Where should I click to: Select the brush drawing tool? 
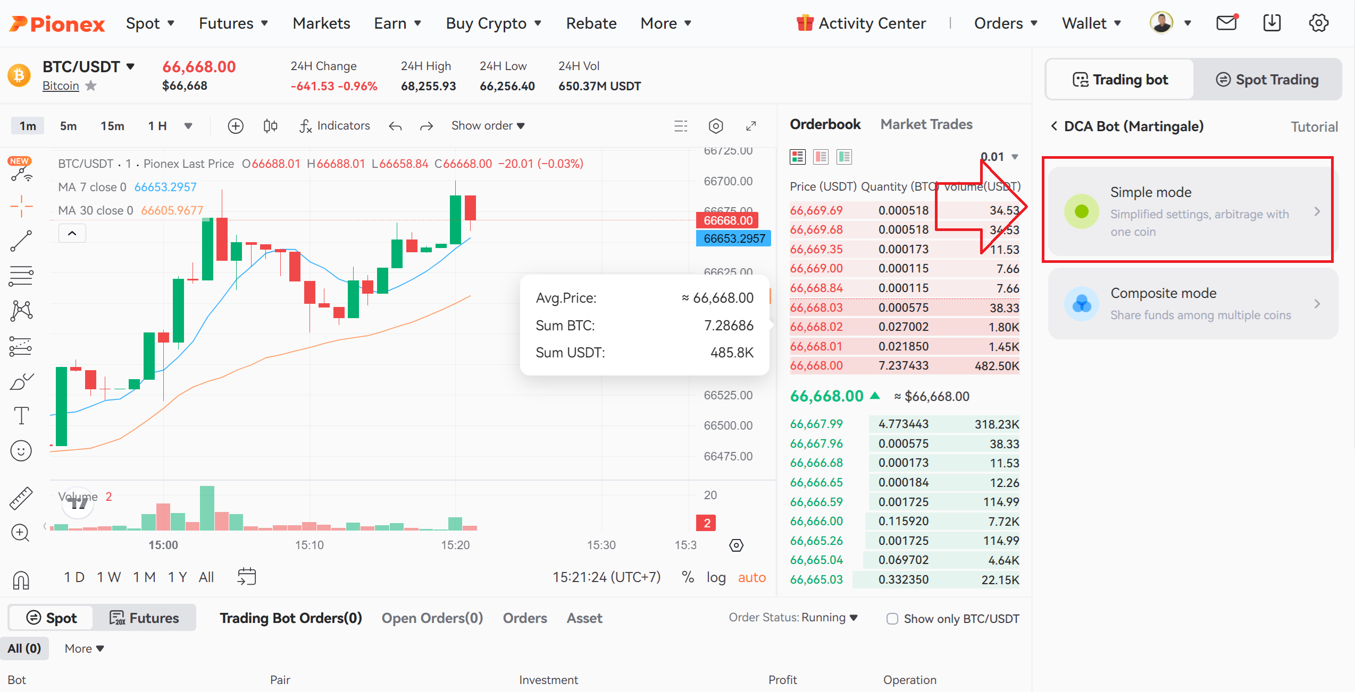(21, 381)
